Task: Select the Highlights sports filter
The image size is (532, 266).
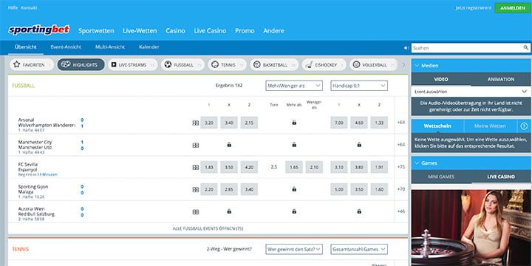Action: pyautogui.click(x=81, y=65)
